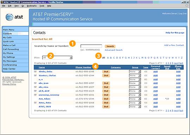
Task: Click the card icon beside 1Delia, Delia
Action: click(x=35, y=72)
